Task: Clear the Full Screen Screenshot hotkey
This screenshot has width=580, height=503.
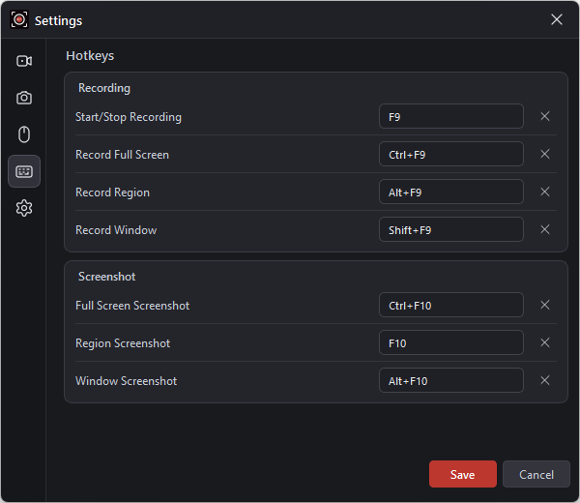Action: click(545, 305)
